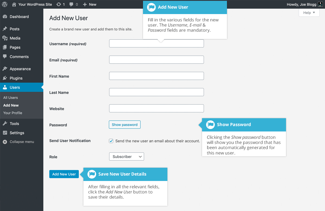Focus the Email input field
This screenshot has height=211, width=325.
156,60
